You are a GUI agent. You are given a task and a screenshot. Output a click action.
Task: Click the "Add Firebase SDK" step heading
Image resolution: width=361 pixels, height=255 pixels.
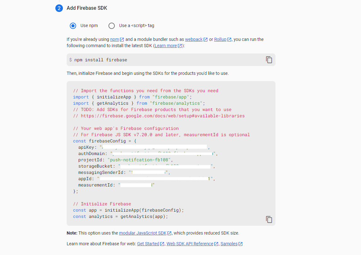click(87, 8)
